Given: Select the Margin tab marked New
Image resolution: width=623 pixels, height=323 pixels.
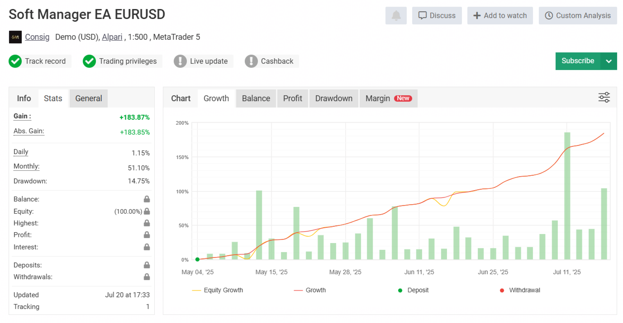Looking at the screenshot, I should click(x=388, y=98).
